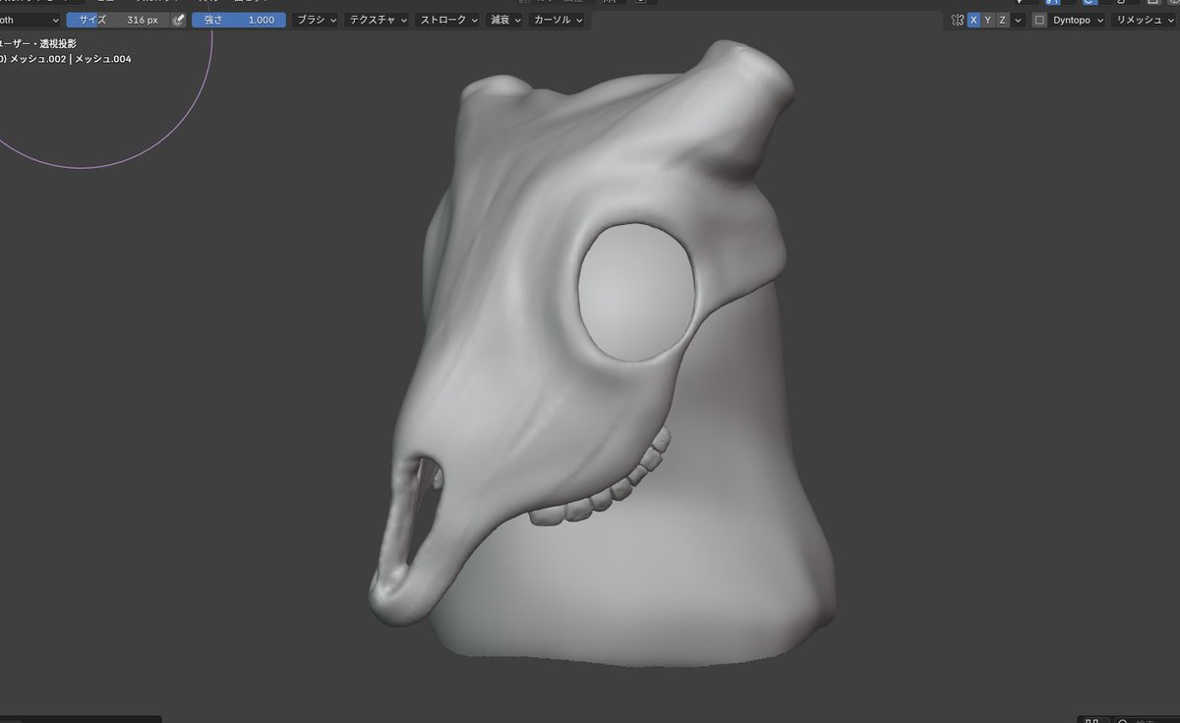Open the ブラシ dropdown

pos(317,20)
